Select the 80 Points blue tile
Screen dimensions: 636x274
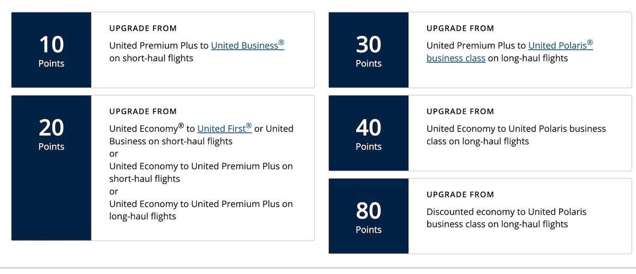click(368, 216)
